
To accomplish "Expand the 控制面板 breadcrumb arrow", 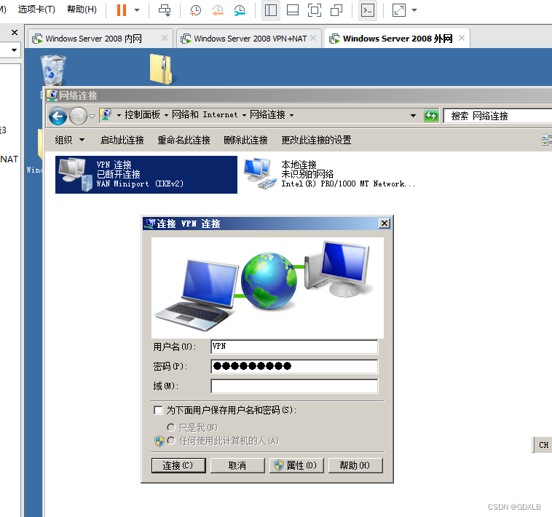I will (166, 116).
